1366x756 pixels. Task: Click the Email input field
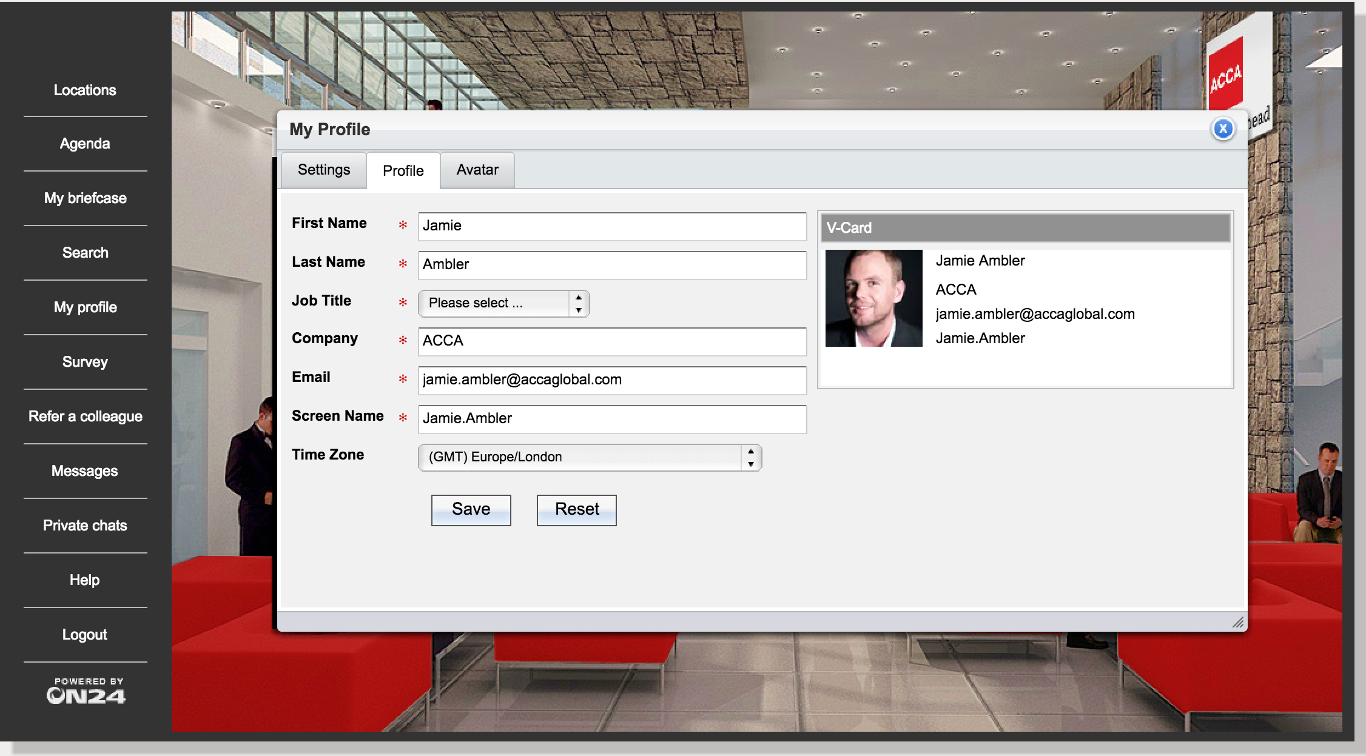pyautogui.click(x=612, y=380)
